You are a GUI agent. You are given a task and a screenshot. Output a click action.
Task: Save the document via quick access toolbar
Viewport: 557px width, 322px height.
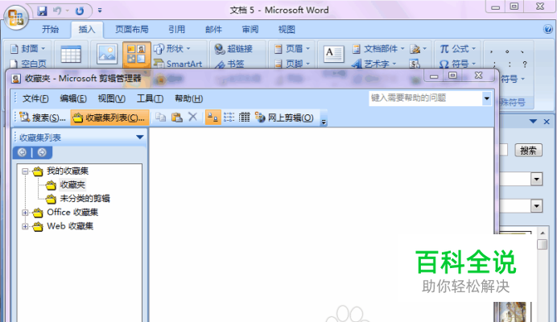42,10
